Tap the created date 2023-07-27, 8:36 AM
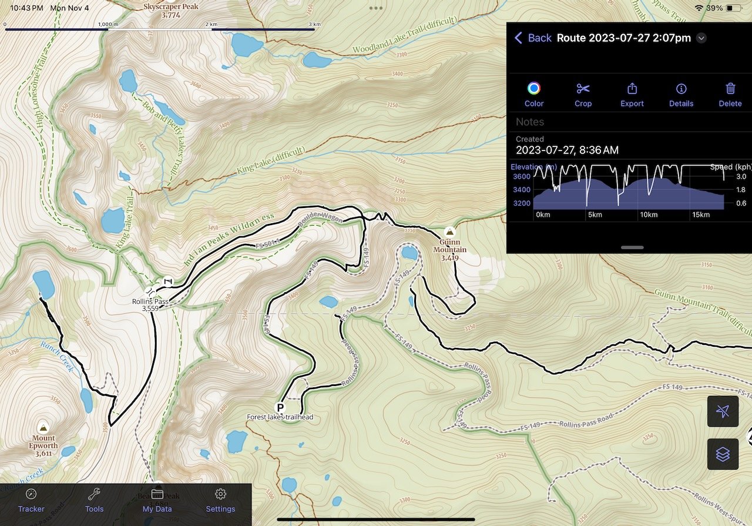Viewport: 752px width, 526px height. [x=567, y=150]
